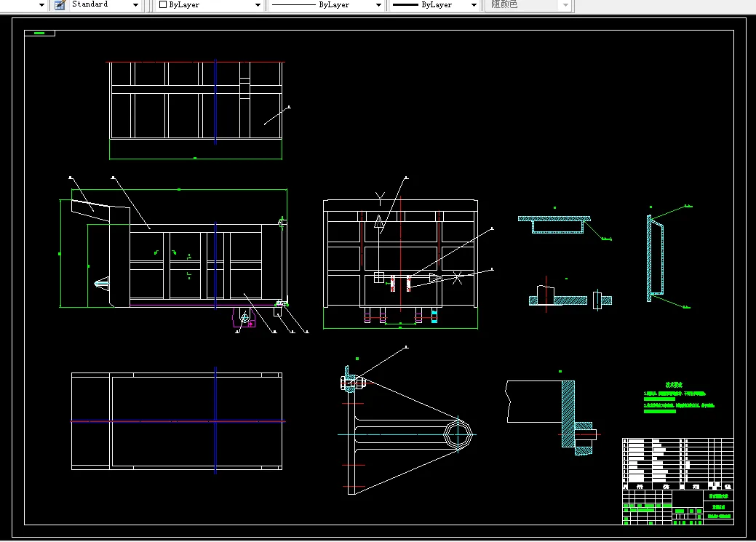Select the octagonal tube end in bracket view
756x542 pixels.
pos(458,434)
